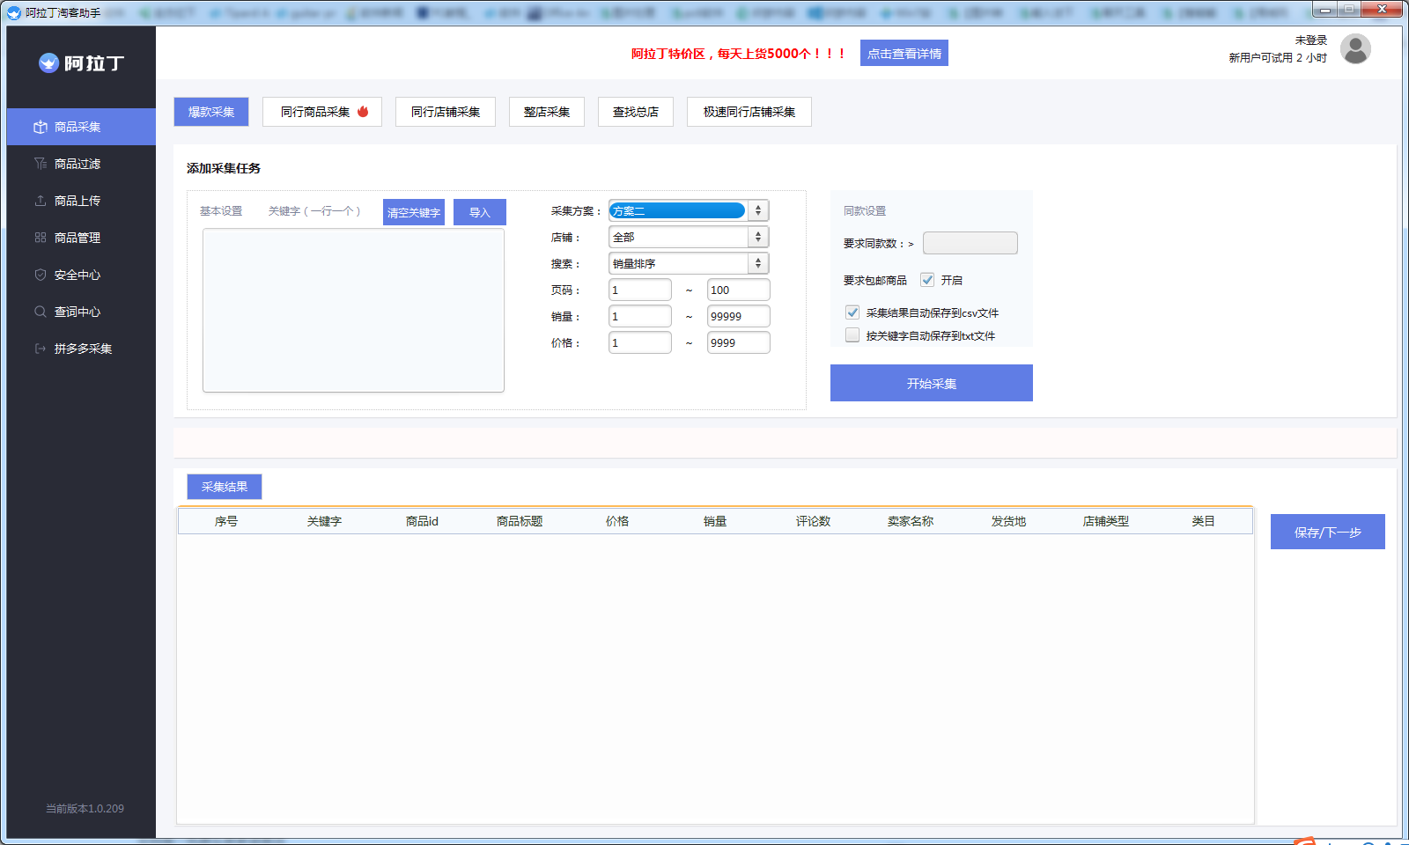
Task: Click the 评论数 column header
Action: 813,521
